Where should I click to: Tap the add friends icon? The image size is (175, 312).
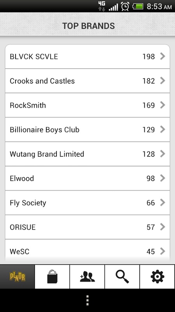click(87, 277)
